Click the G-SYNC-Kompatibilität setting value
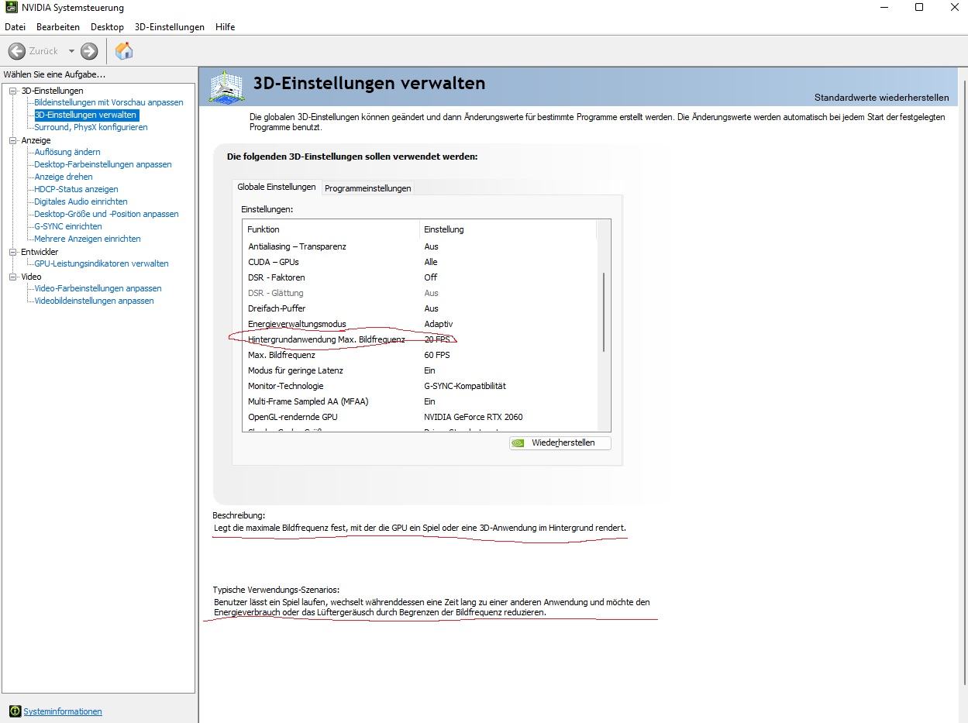The image size is (968, 723). click(x=465, y=386)
